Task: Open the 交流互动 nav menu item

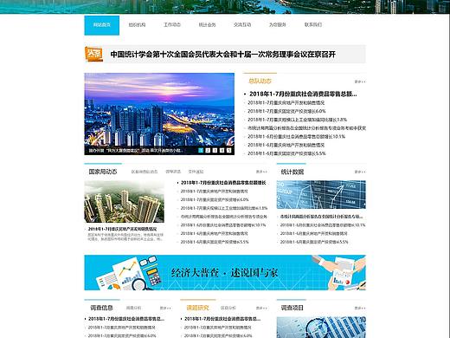Action: coord(242,25)
